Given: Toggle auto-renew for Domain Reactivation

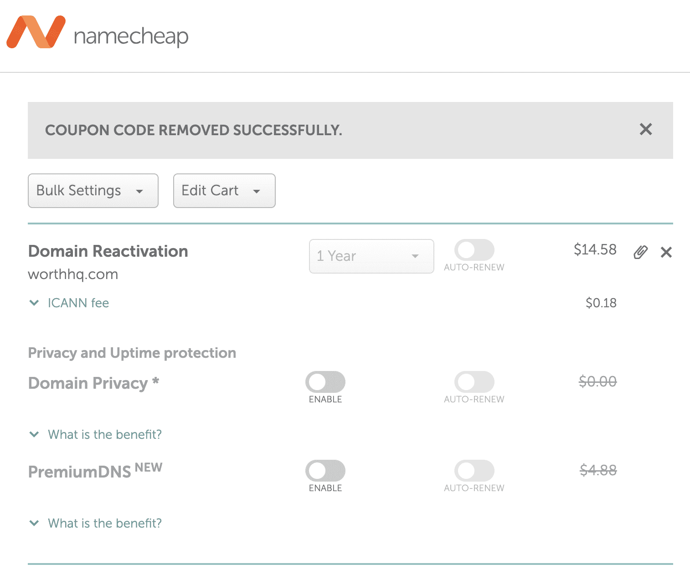Looking at the screenshot, I should (x=474, y=250).
